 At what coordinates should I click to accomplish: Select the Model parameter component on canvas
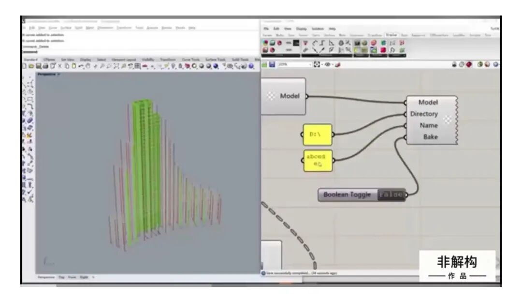[283, 96]
